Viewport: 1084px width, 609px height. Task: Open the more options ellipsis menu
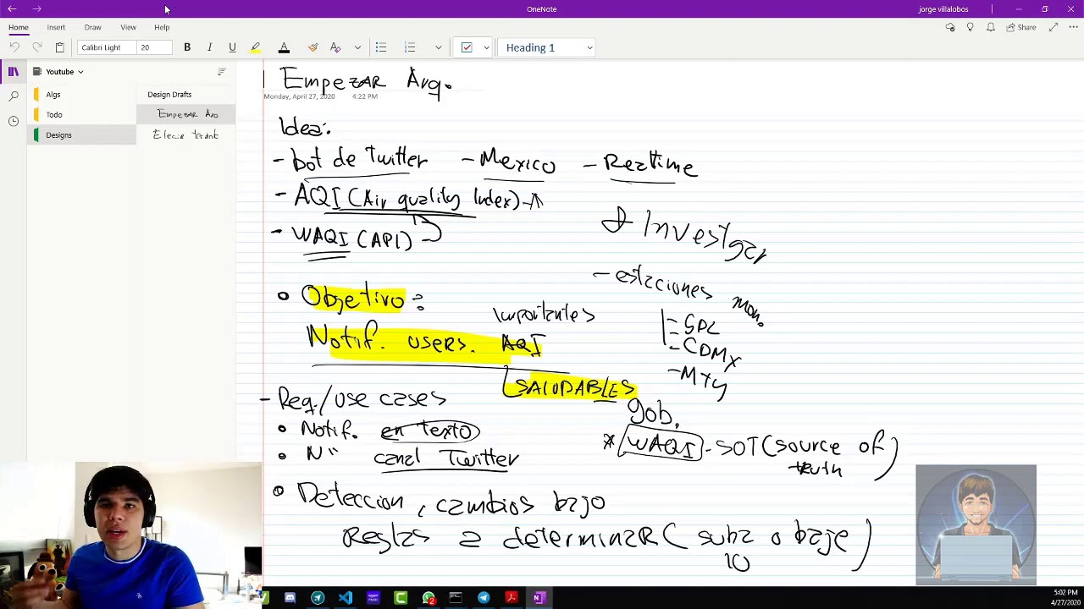click(1073, 27)
